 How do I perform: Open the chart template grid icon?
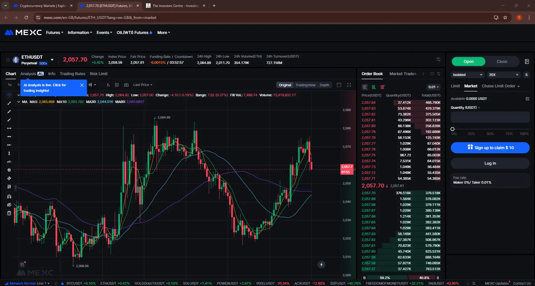pos(117,85)
